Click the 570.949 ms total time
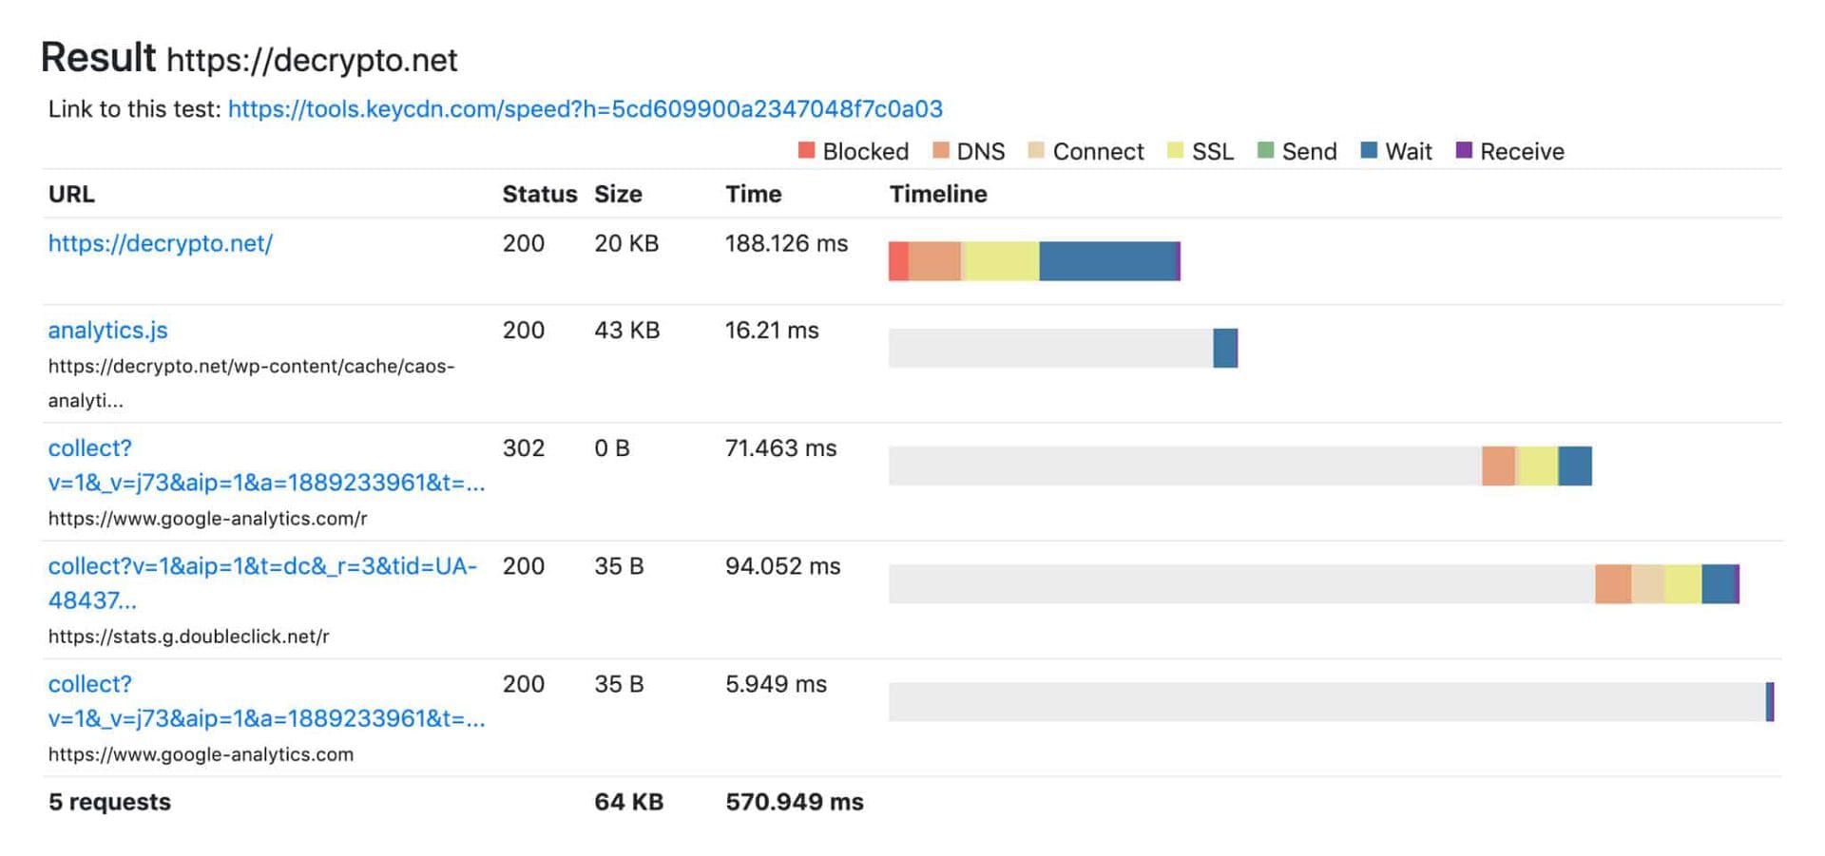This screenshot has width=1825, height=856. [x=795, y=801]
